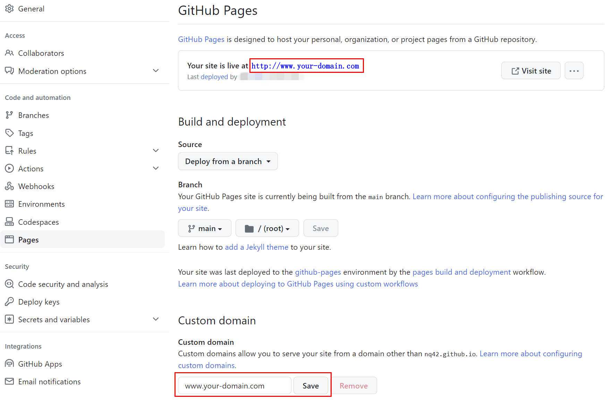Click the Code security shield-search icon
The image size is (613, 401).
click(x=9, y=284)
